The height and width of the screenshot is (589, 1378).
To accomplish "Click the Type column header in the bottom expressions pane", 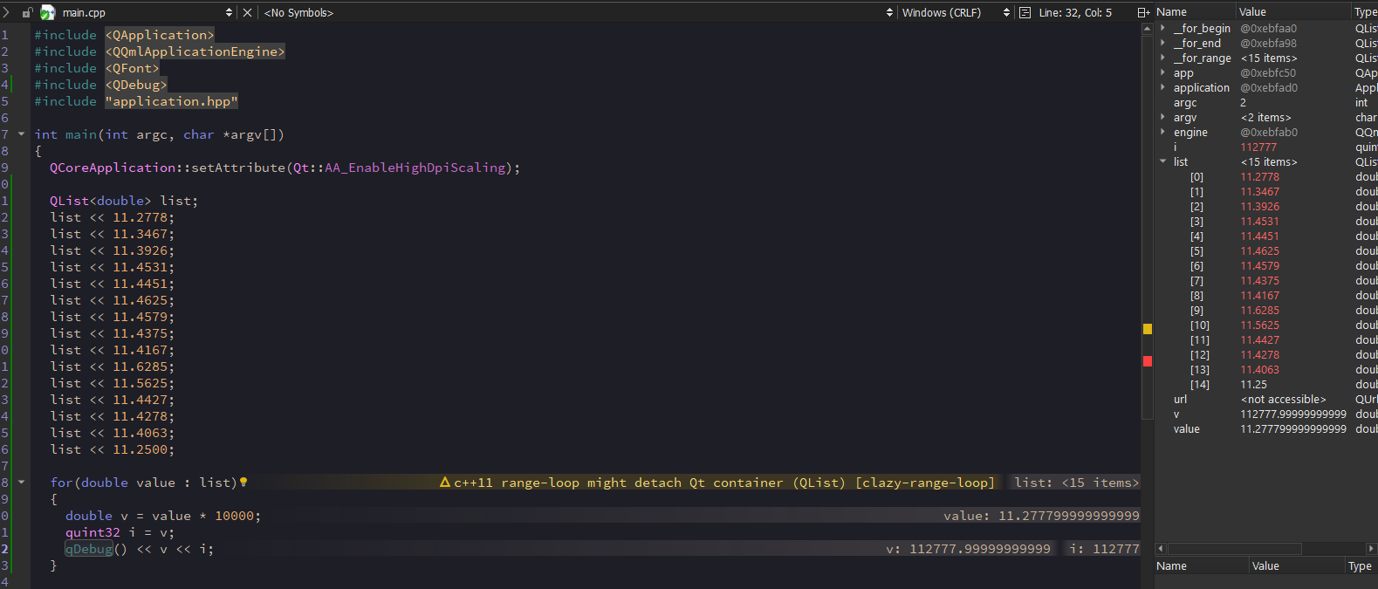I will pos(1361,565).
